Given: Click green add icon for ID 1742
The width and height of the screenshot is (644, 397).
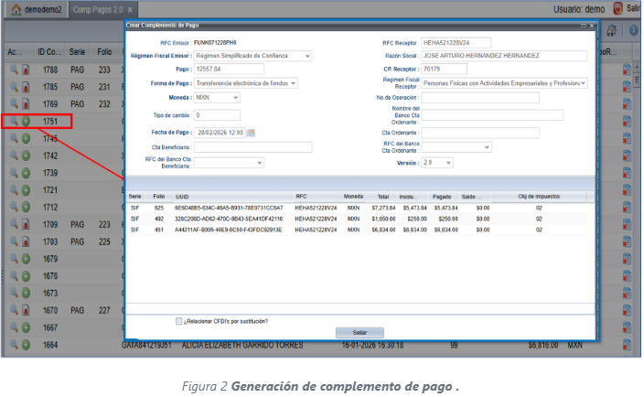Looking at the screenshot, I should [x=26, y=156].
